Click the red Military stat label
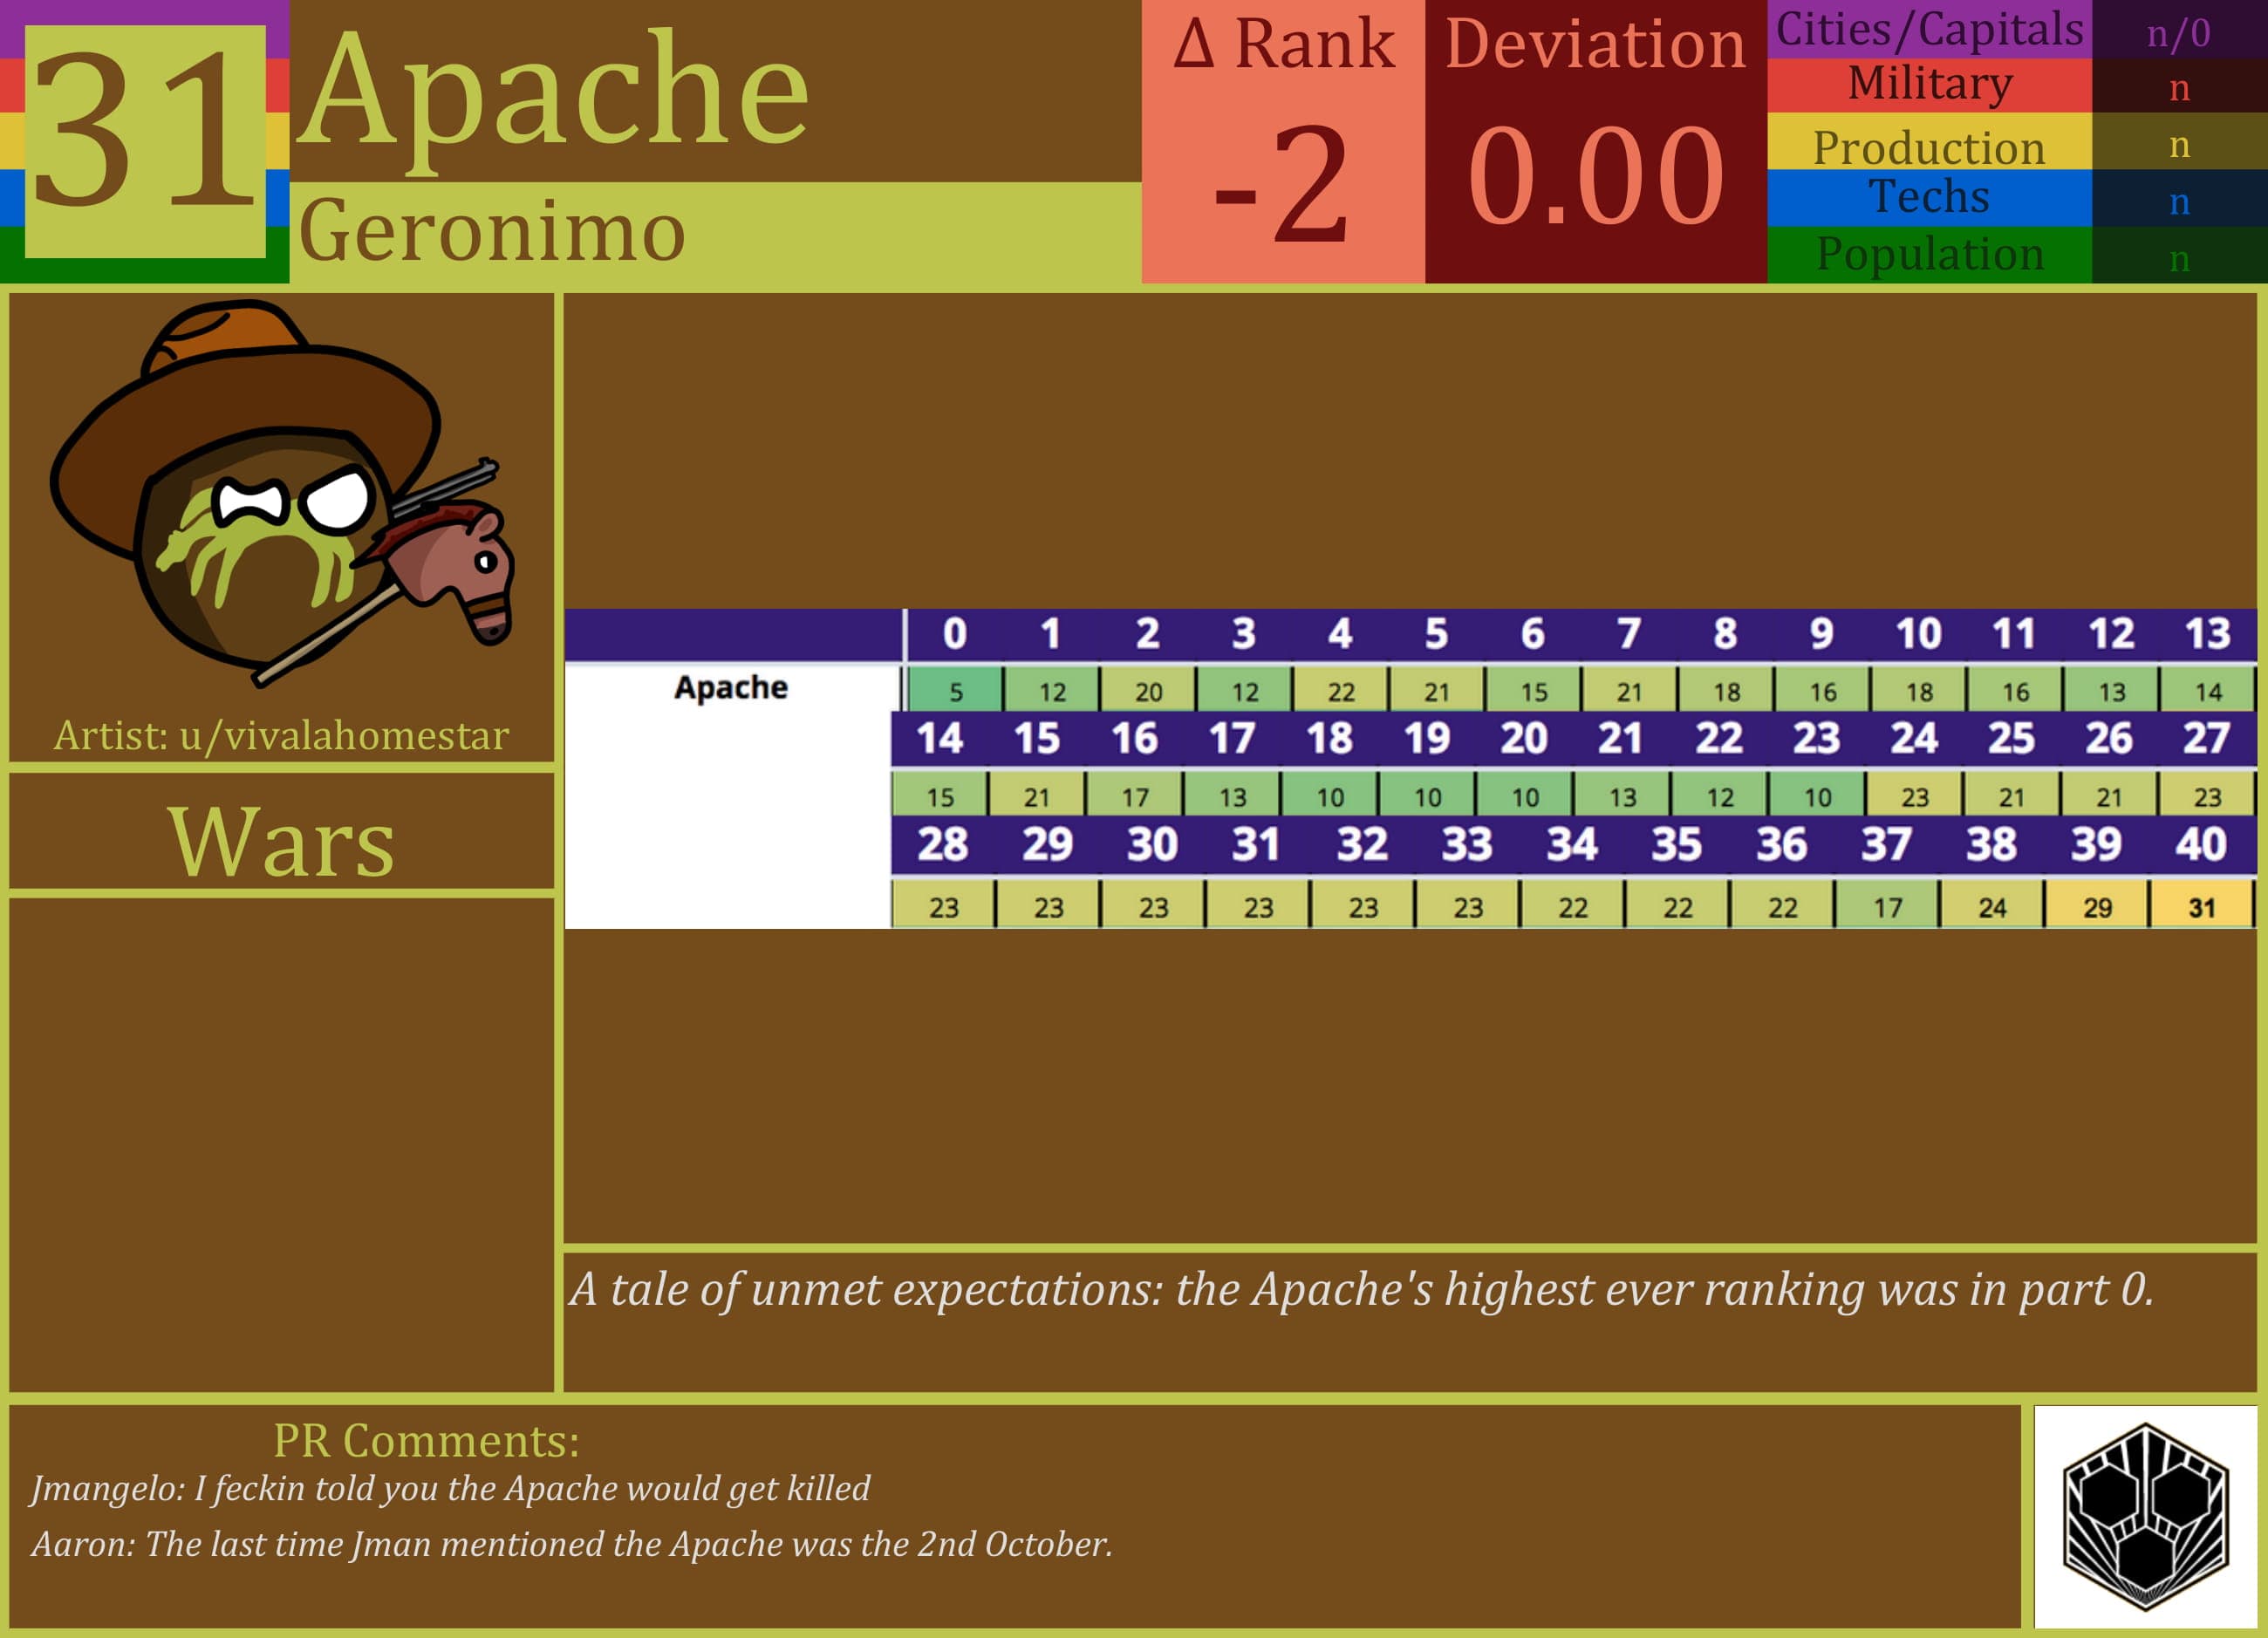2268x1638 pixels. (x=1929, y=84)
